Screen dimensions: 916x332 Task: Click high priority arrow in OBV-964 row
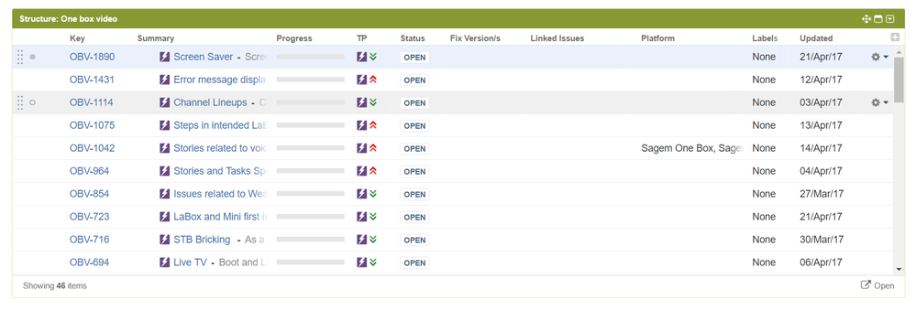(x=373, y=171)
